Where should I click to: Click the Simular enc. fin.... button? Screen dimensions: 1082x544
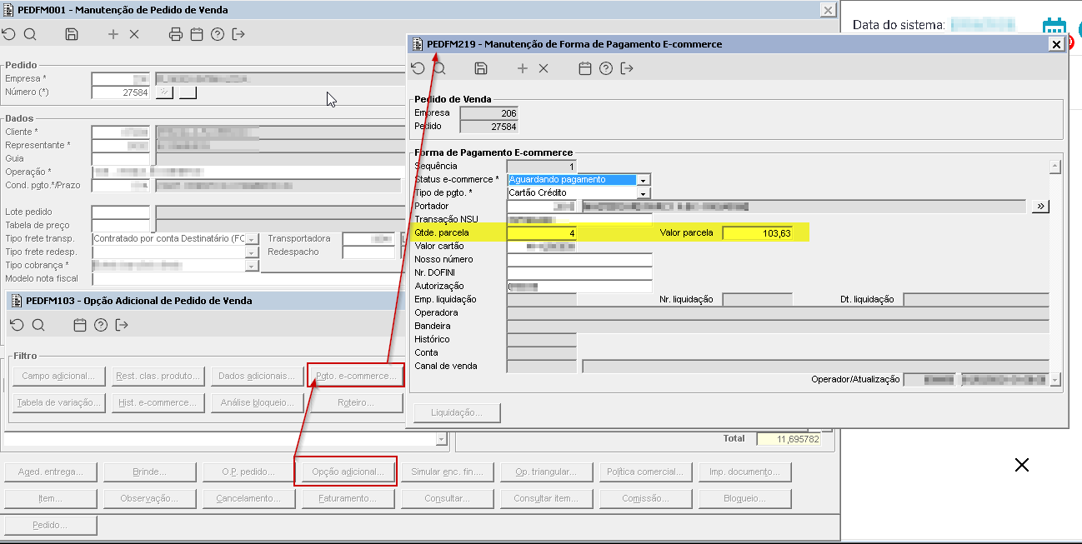[x=447, y=472]
